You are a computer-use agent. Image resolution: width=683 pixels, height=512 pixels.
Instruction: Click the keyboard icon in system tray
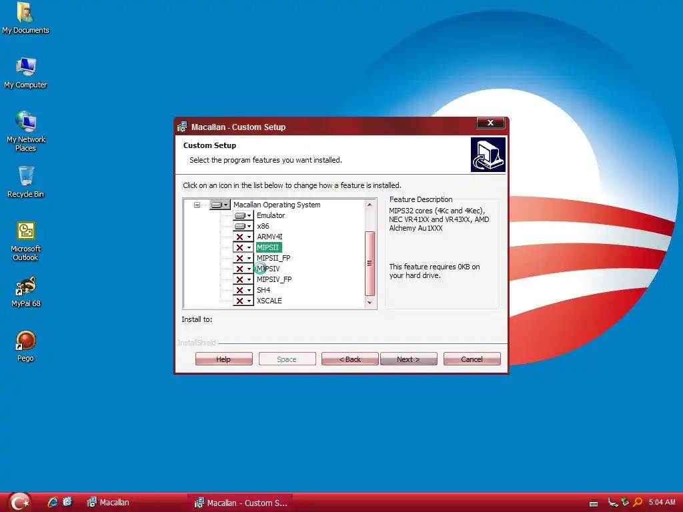pyautogui.click(x=593, y=503)
